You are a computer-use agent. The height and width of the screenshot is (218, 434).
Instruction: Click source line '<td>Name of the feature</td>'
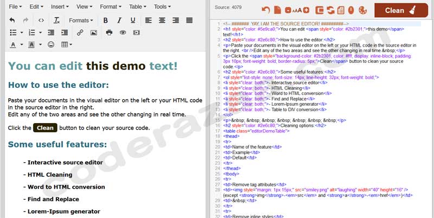(x=252, y=147)
